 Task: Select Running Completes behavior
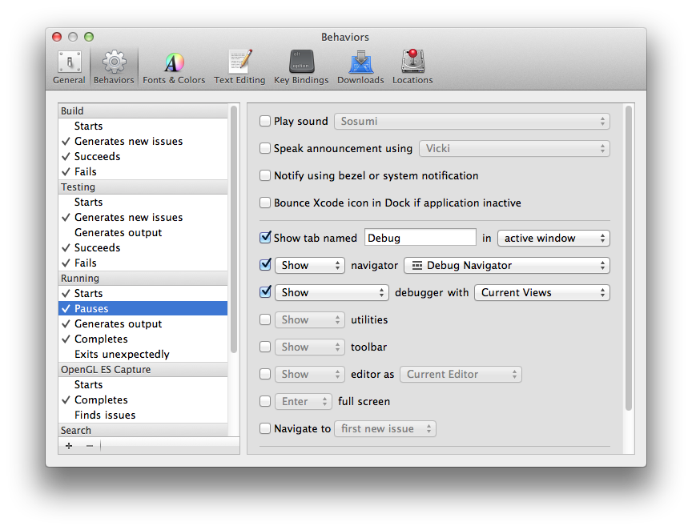click(x=143, y=339)
